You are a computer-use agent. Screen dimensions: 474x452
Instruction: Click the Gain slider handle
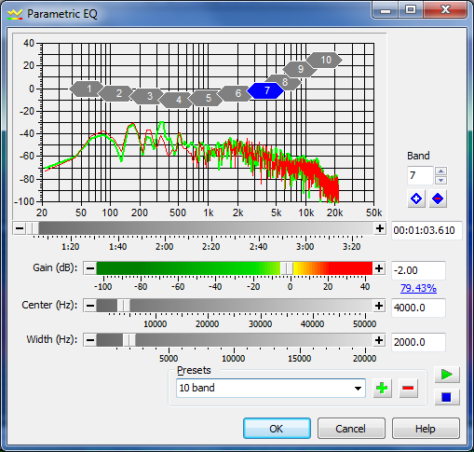coord(287,268)
